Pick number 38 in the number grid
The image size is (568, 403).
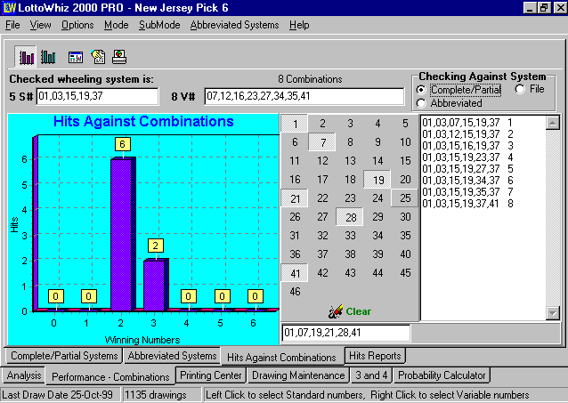tap(350, 254)
